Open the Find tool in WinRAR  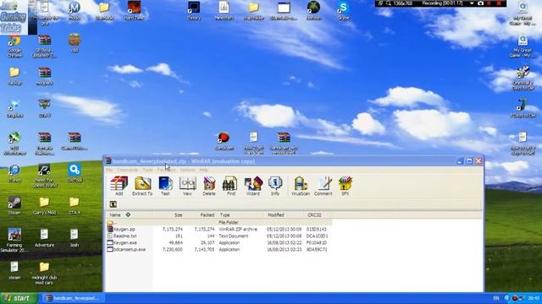(x=230, y=186)
